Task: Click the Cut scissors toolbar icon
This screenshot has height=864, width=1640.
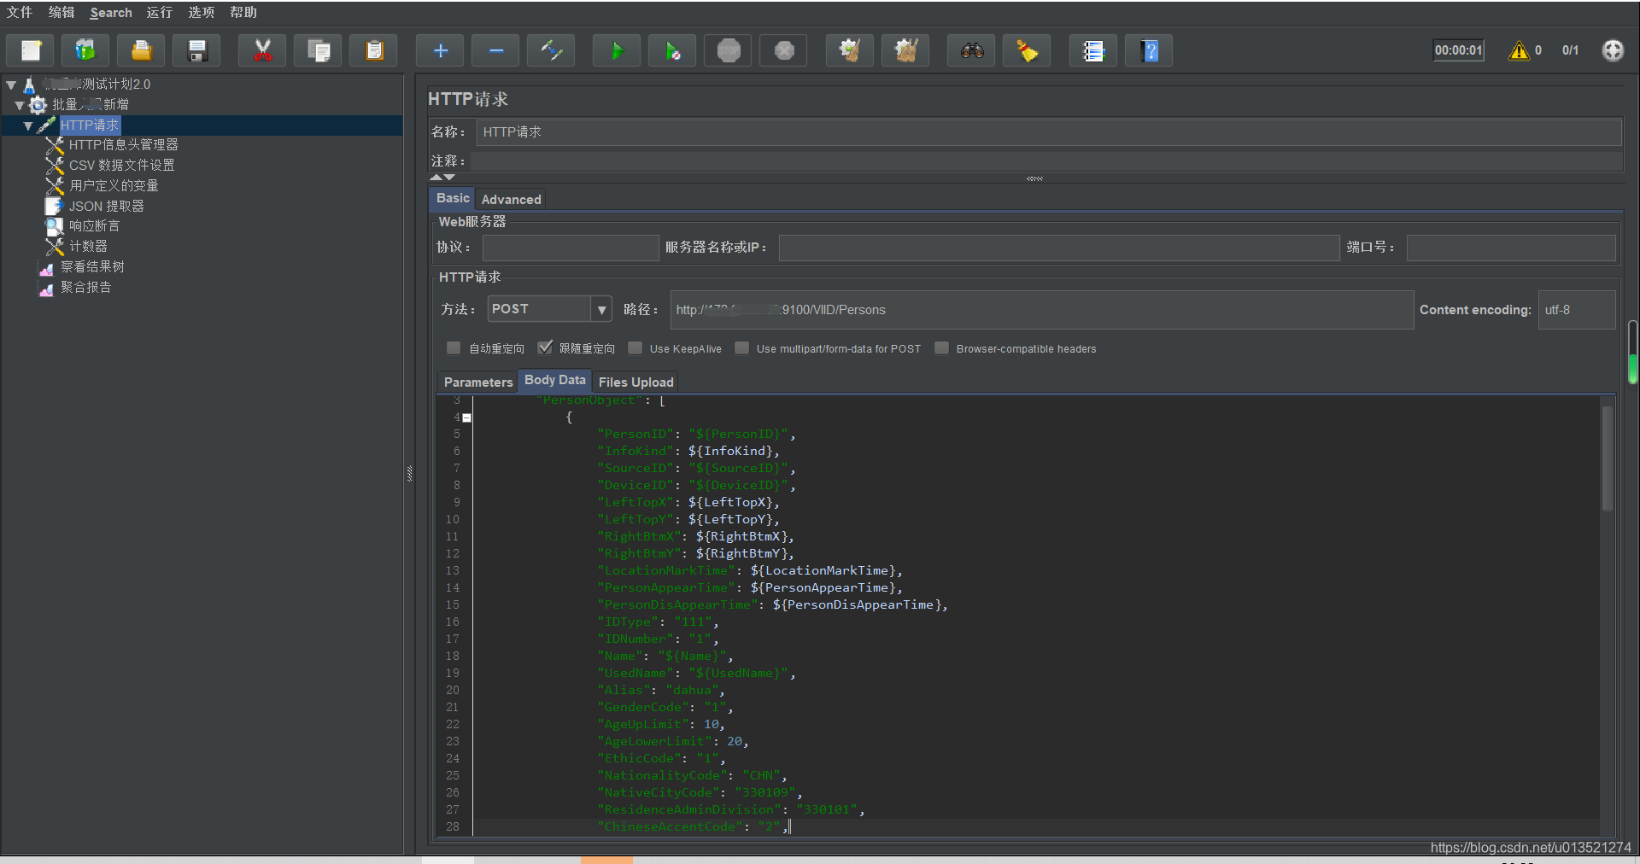Action: point(263,51)
